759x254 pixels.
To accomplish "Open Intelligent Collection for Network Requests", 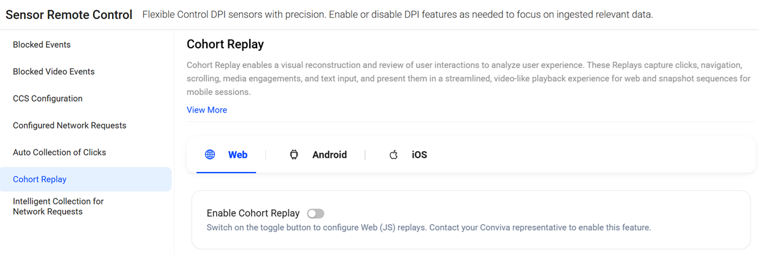I will pyautogui.click(x=58, y=206).
